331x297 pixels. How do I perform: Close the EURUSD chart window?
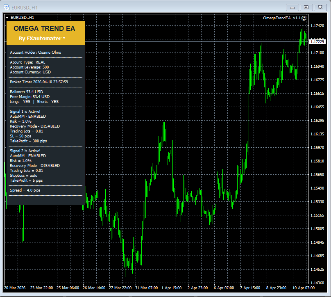click(319, 7)
